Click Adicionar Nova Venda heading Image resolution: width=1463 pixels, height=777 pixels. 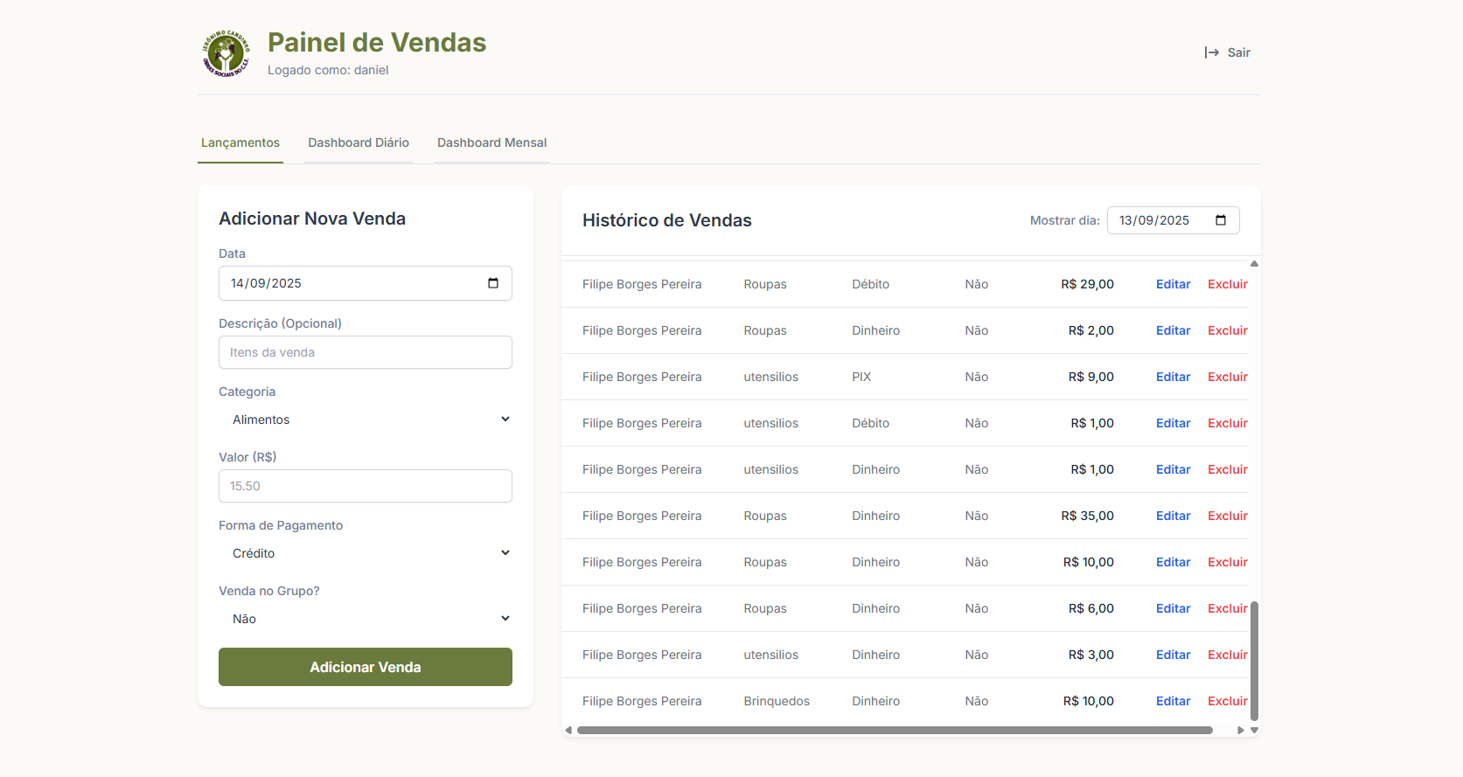pyautogui.click(x=312, y=219)
